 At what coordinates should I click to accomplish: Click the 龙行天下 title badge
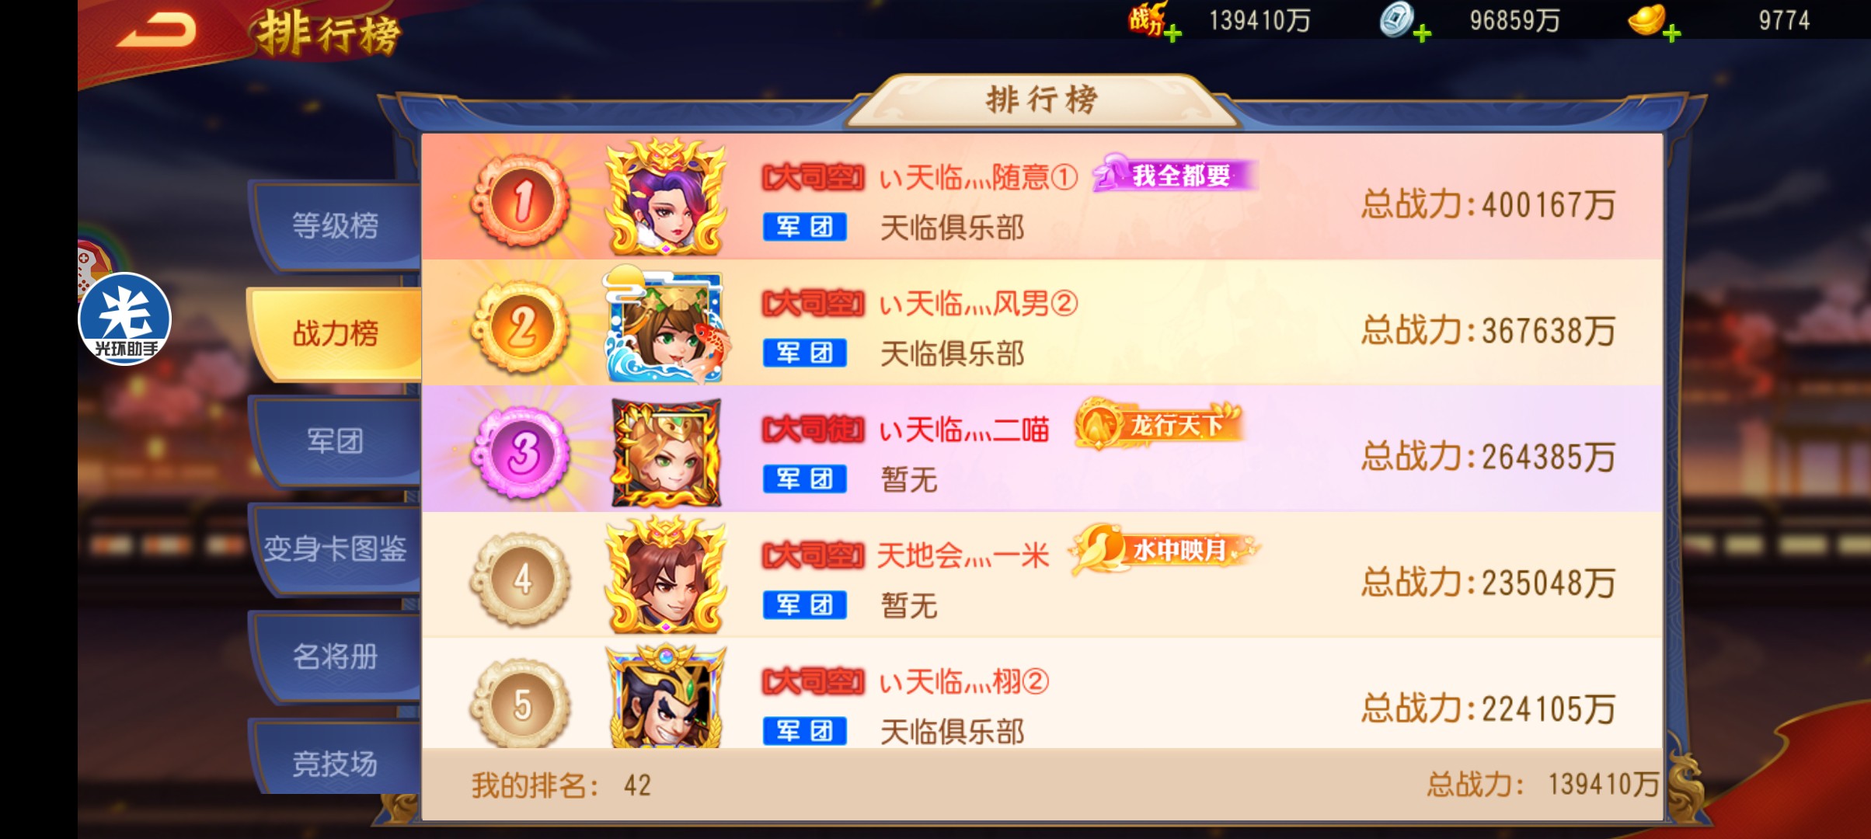1159,424
